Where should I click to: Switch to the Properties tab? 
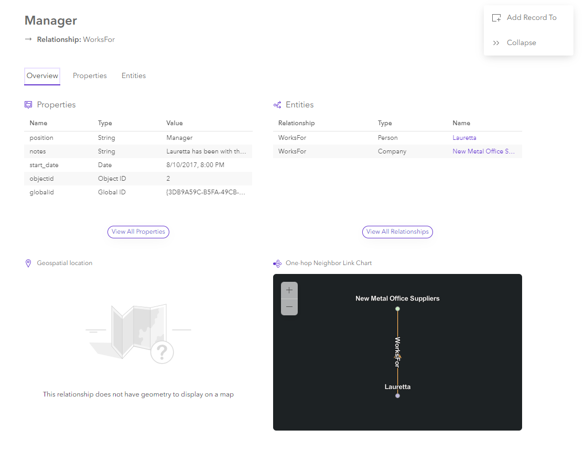point(90,75)
